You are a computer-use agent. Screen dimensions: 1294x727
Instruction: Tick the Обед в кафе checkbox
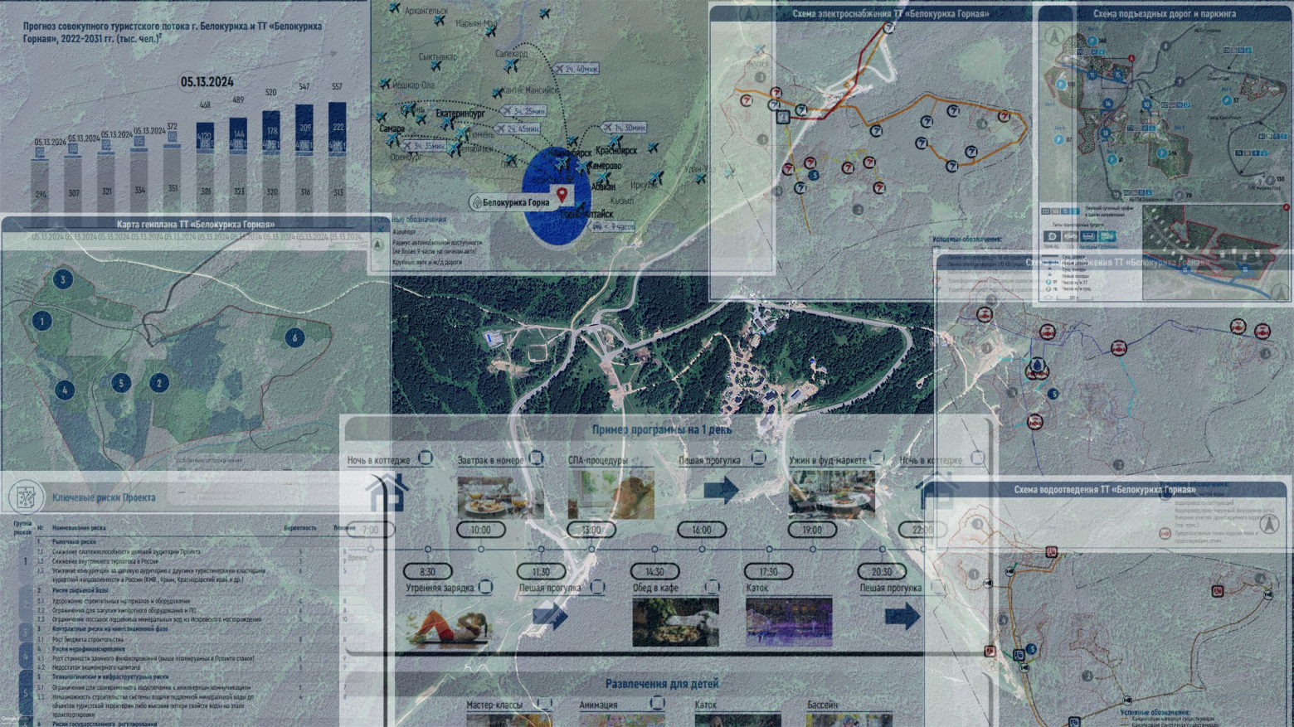[x=712, y=587]
